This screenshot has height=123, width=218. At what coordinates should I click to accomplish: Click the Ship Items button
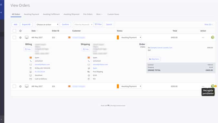click(x=154, y=59)
